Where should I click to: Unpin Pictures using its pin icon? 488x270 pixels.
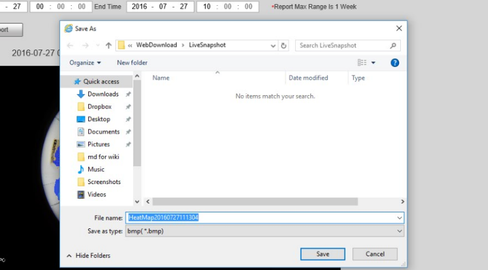(x=128, y=144)
